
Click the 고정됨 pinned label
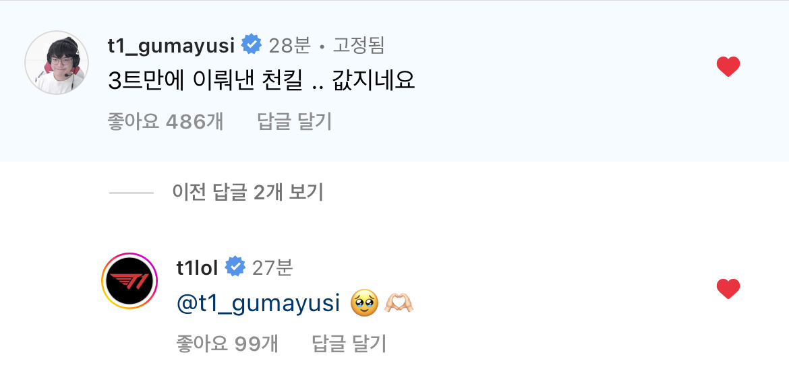(x=359, y=45)
